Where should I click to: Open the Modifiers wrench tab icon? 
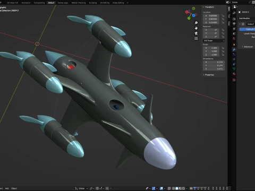pyautogui.click(x=234, y=50)
